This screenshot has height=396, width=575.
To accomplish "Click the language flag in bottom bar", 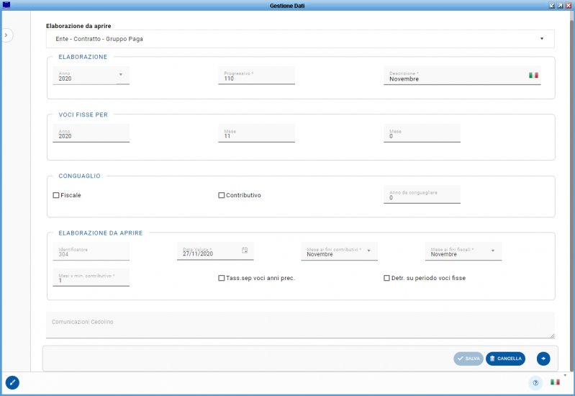I will [555, 382].
